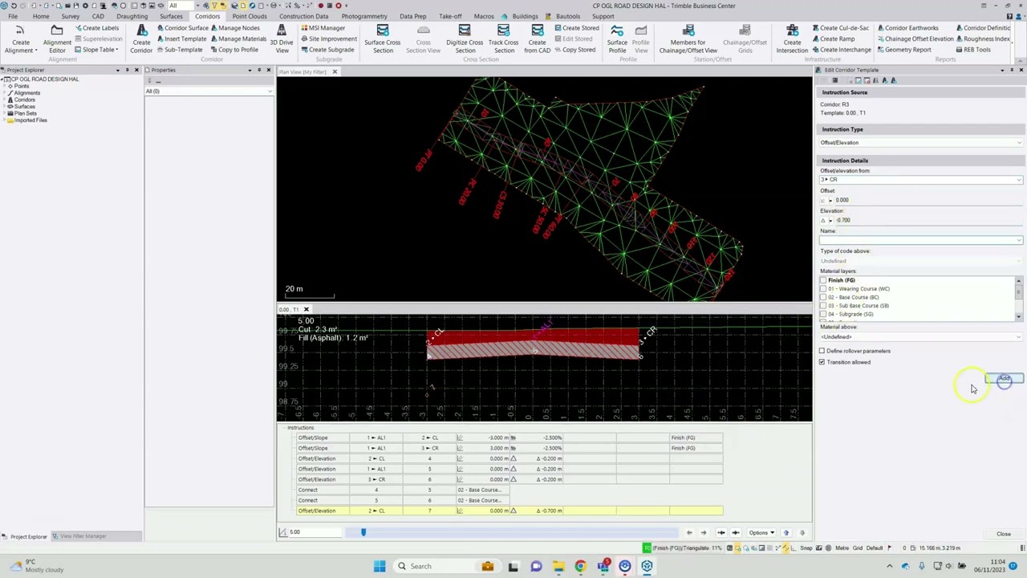Click the Add button
Viewport: 1027px width, 578px height.
(x=1004, y=378)
